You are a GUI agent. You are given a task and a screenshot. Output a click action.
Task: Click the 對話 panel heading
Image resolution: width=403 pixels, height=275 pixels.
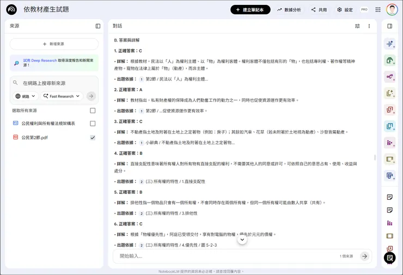(118, 26)
